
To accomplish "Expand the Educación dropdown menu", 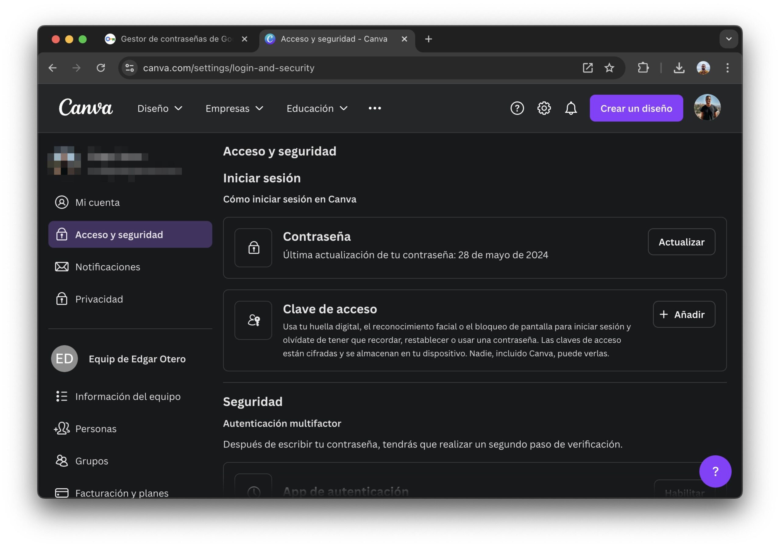I will (317, 108).
